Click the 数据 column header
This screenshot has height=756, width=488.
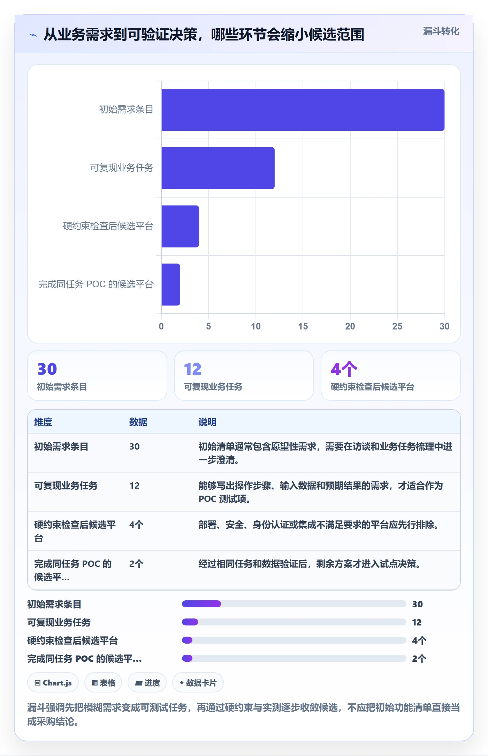138,422
